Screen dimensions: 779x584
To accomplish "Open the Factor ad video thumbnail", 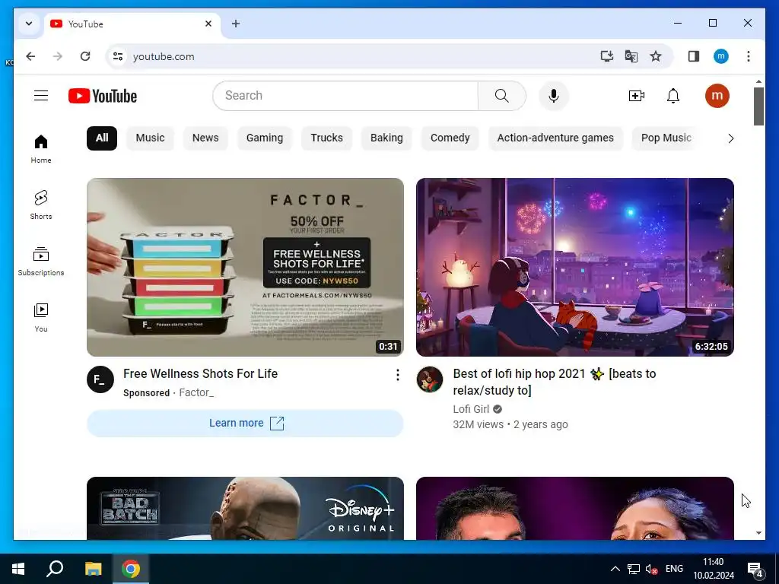I will pos(245,267).
